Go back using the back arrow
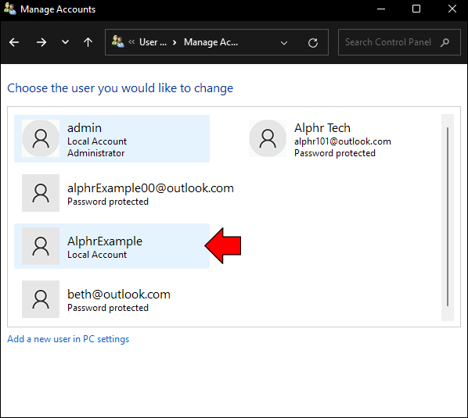Screen dimensions: 468x418 pyautogui.click(x=14, y=42)
